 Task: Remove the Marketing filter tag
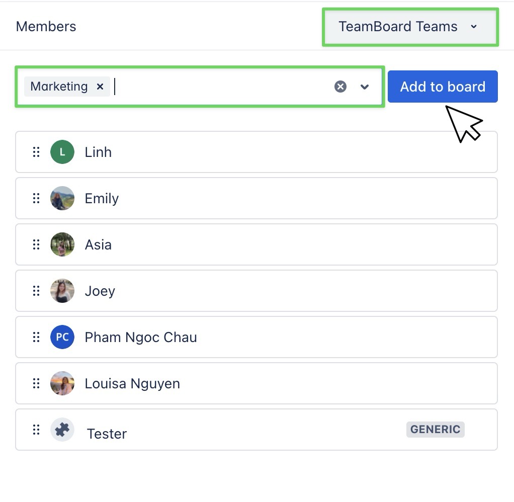[100, 87]
